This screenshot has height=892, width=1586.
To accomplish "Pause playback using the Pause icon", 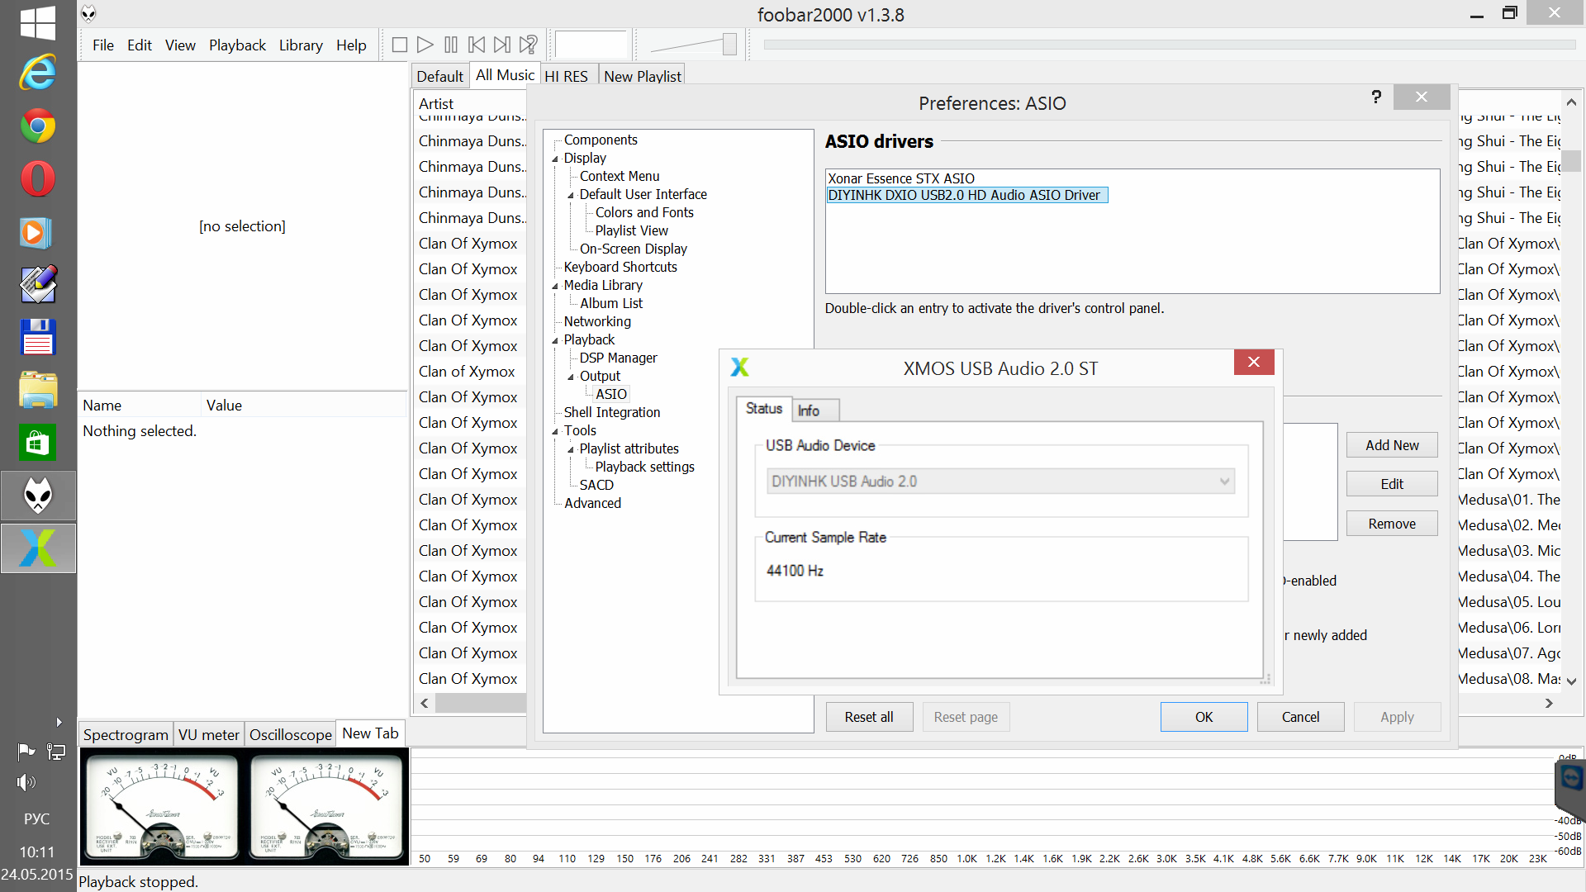I will coord(451,45).
